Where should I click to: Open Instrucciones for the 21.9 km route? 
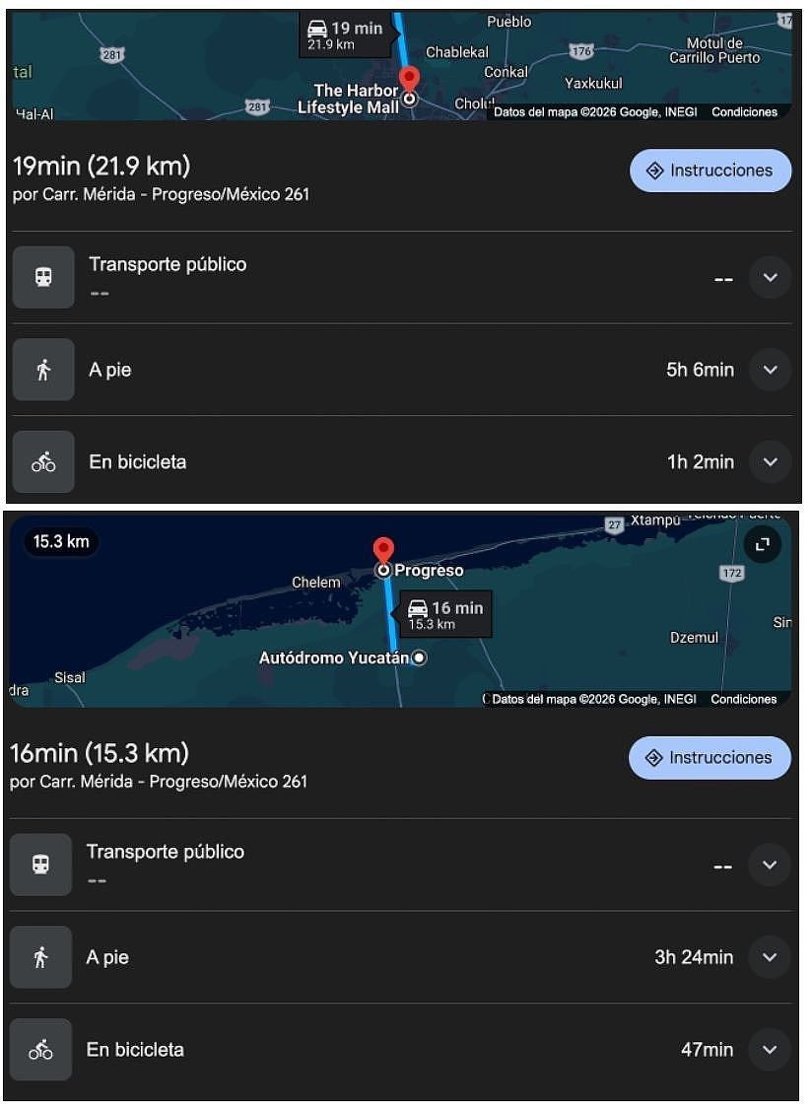click(709, 171)
